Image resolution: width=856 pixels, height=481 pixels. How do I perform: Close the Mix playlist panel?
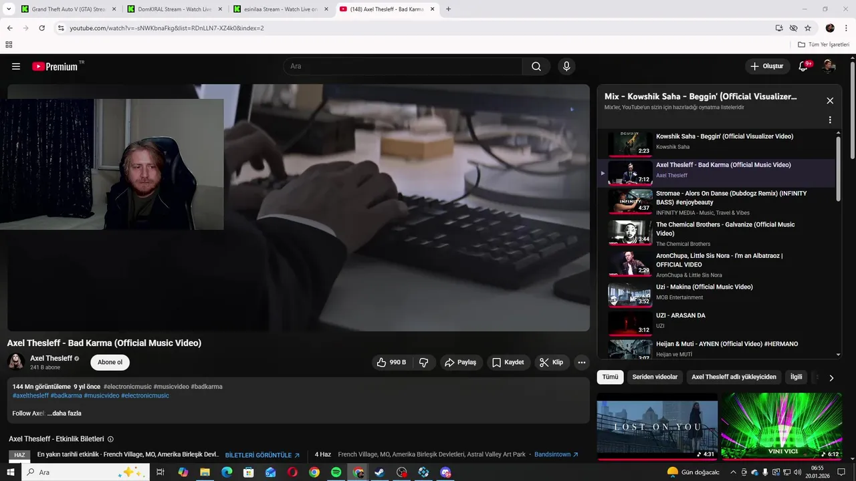coord(830,101)
